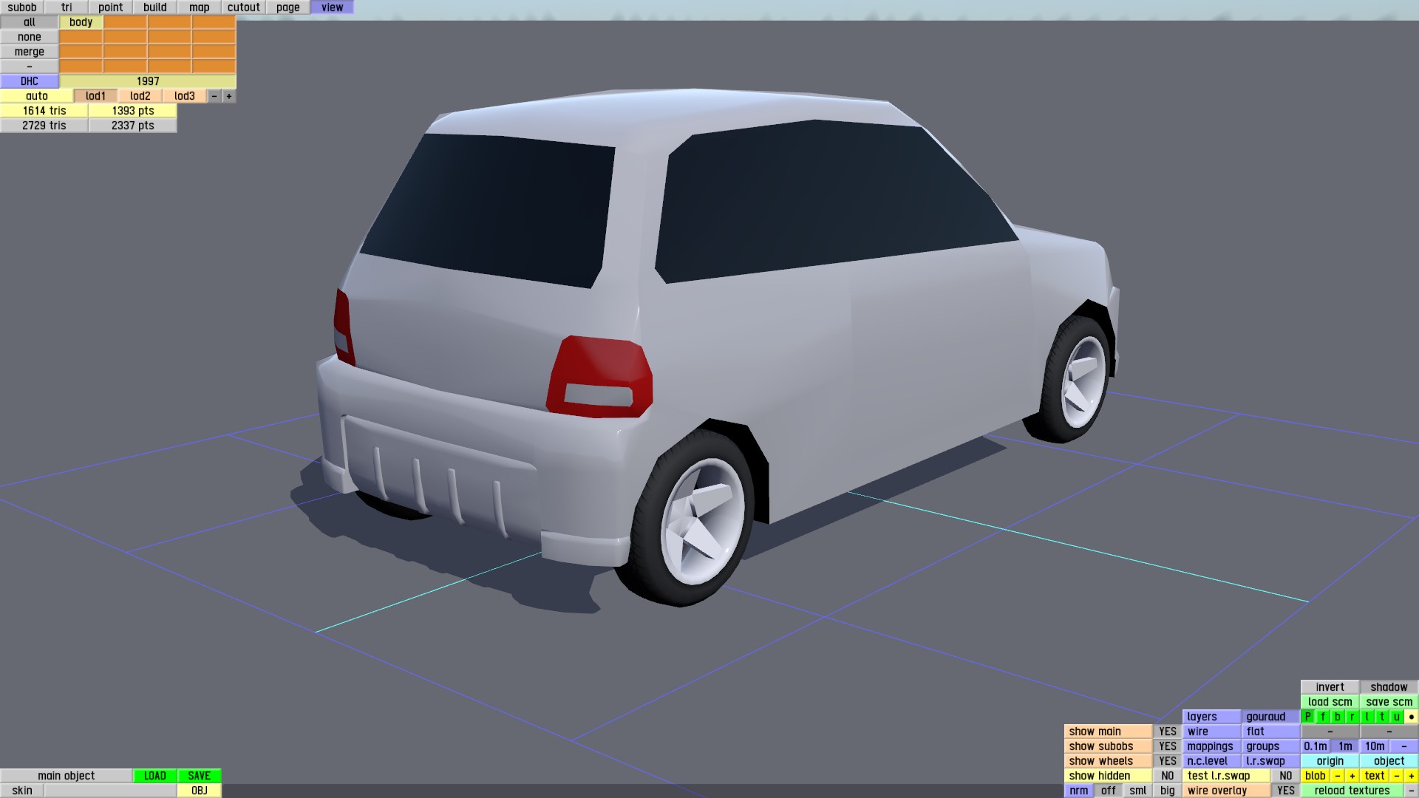The height and width of the screenshot is (798, 1419).
Task: Select the body subobject cell
Action: click(81, 22)
